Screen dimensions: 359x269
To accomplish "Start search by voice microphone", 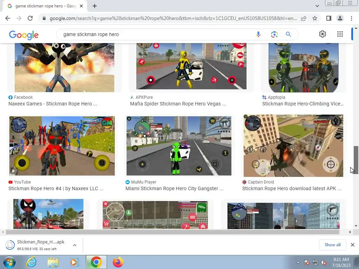I will (x=258, y=34).
